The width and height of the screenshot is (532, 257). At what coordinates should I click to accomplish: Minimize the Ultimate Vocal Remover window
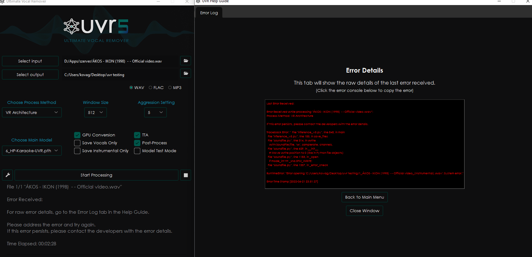click(x=158, y=2)
